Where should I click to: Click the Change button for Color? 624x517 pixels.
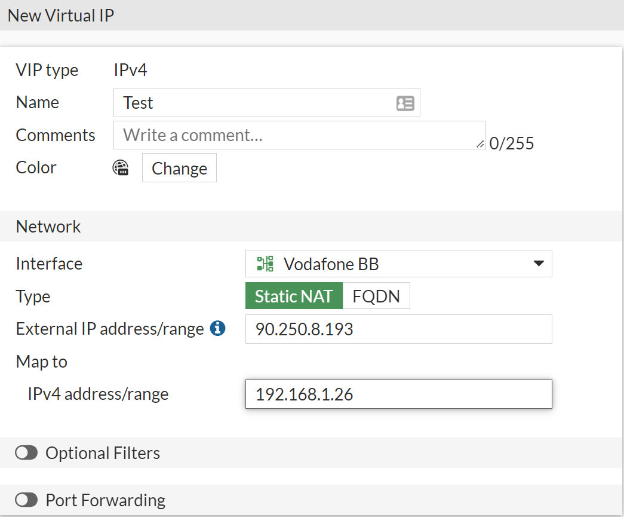(179, 168)
